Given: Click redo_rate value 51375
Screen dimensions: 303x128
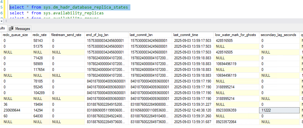Looking at the screenshot, I should [x=41, y=46].
